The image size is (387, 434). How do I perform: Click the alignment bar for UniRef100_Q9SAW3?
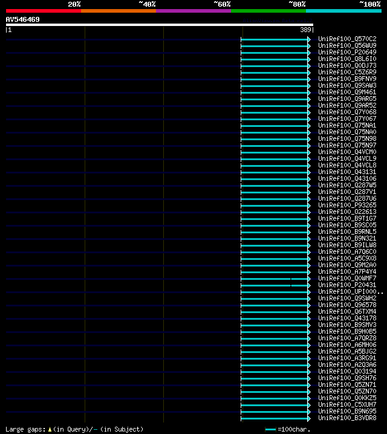pos(276,86)
